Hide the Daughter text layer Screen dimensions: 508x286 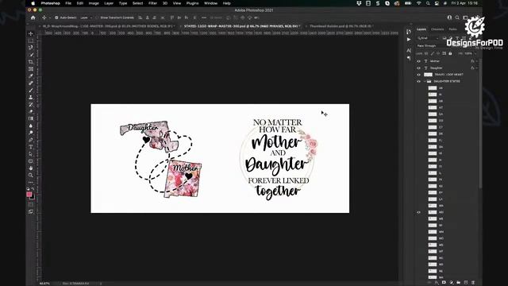[x=418, y=68]
